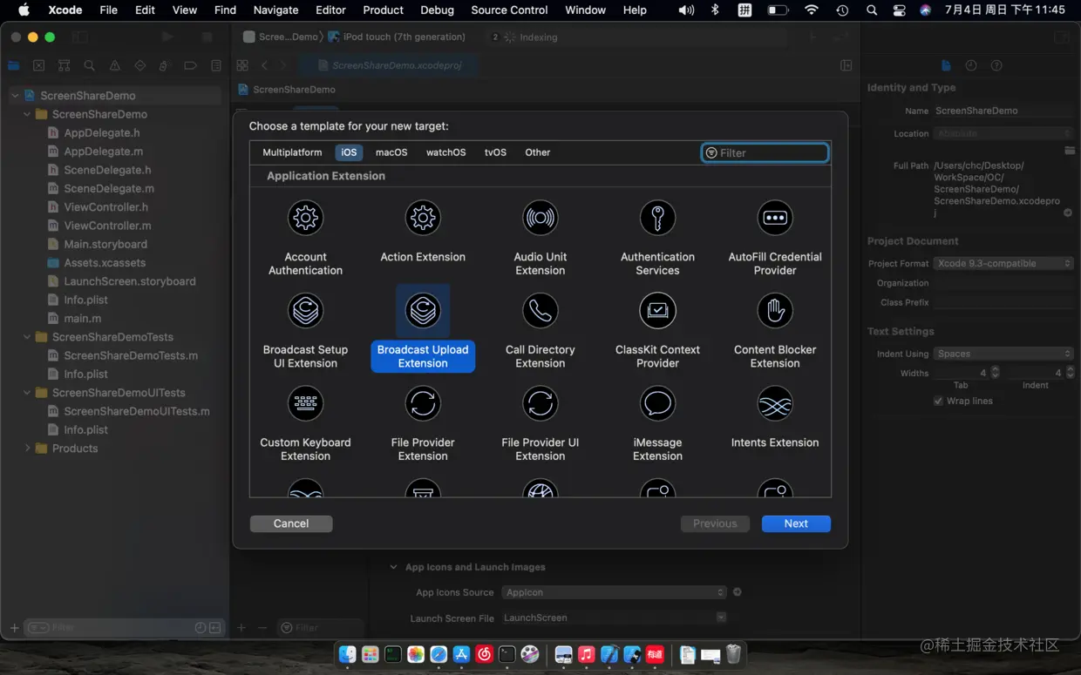The height and width of the screenshot is (675, 1081).
Task: Click the Class Prefix field
Action: pyautogui.click(x=1003, y=302)
